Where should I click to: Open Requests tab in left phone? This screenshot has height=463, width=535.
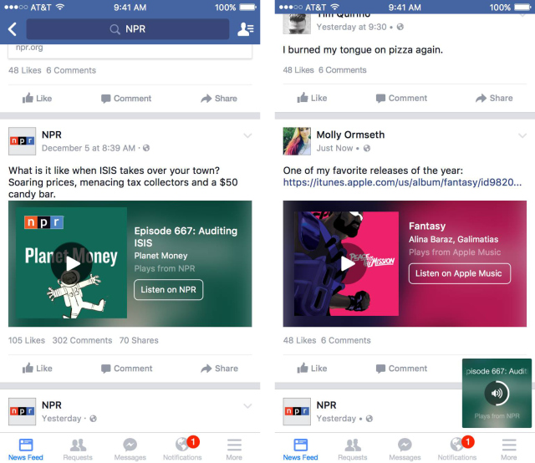coord(78,450)
